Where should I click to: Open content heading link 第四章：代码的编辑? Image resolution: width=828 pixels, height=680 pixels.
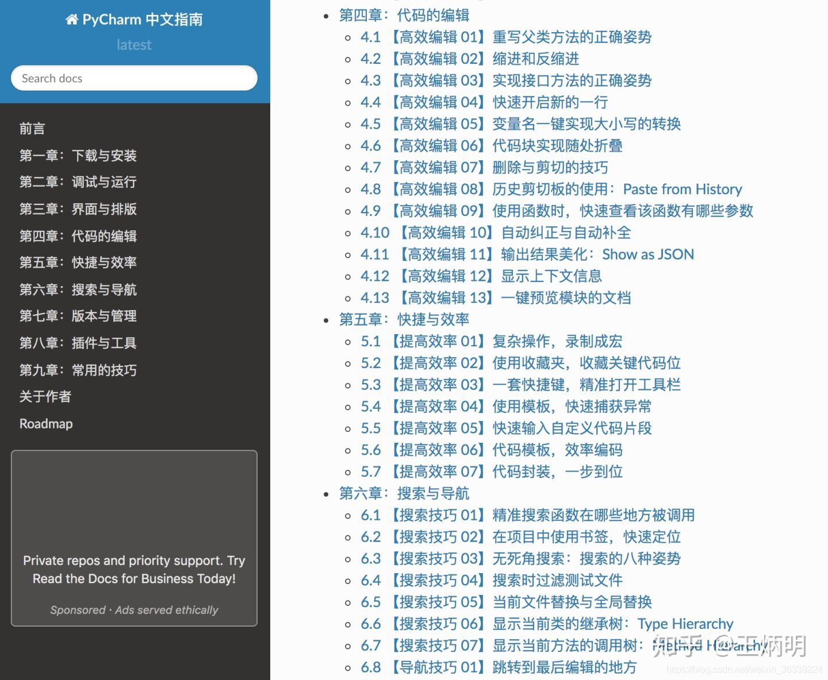coord(404,16)
